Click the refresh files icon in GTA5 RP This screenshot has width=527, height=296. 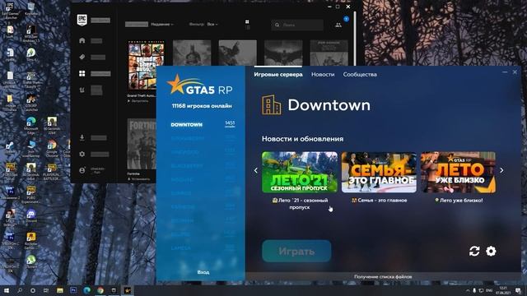474,251
